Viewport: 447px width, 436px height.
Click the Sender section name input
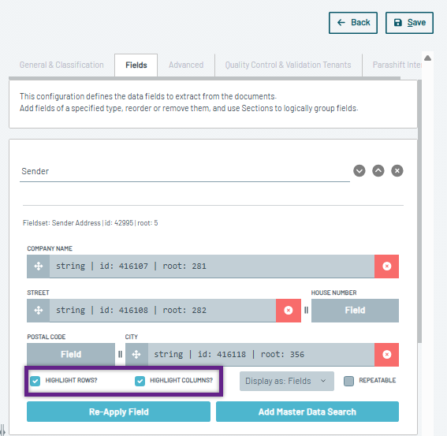point(184,171)
